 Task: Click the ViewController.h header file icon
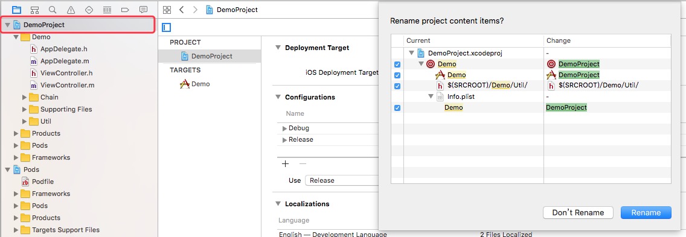coord(34,73)
